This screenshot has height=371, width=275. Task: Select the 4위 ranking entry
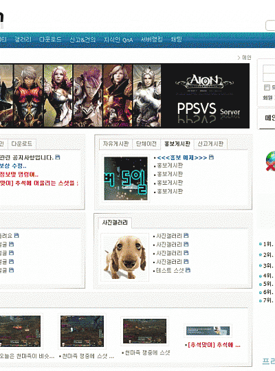click(x=268, y=276)
